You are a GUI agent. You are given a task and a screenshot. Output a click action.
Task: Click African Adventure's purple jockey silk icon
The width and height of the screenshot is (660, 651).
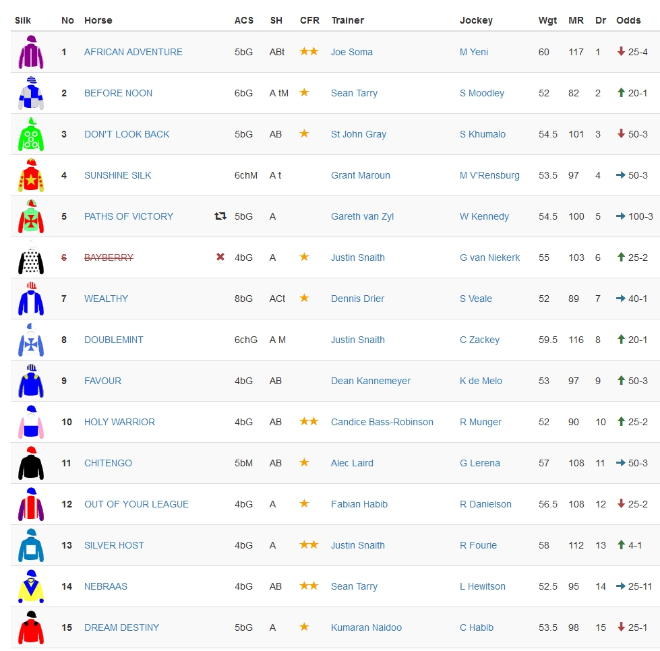tap(30, 53)
